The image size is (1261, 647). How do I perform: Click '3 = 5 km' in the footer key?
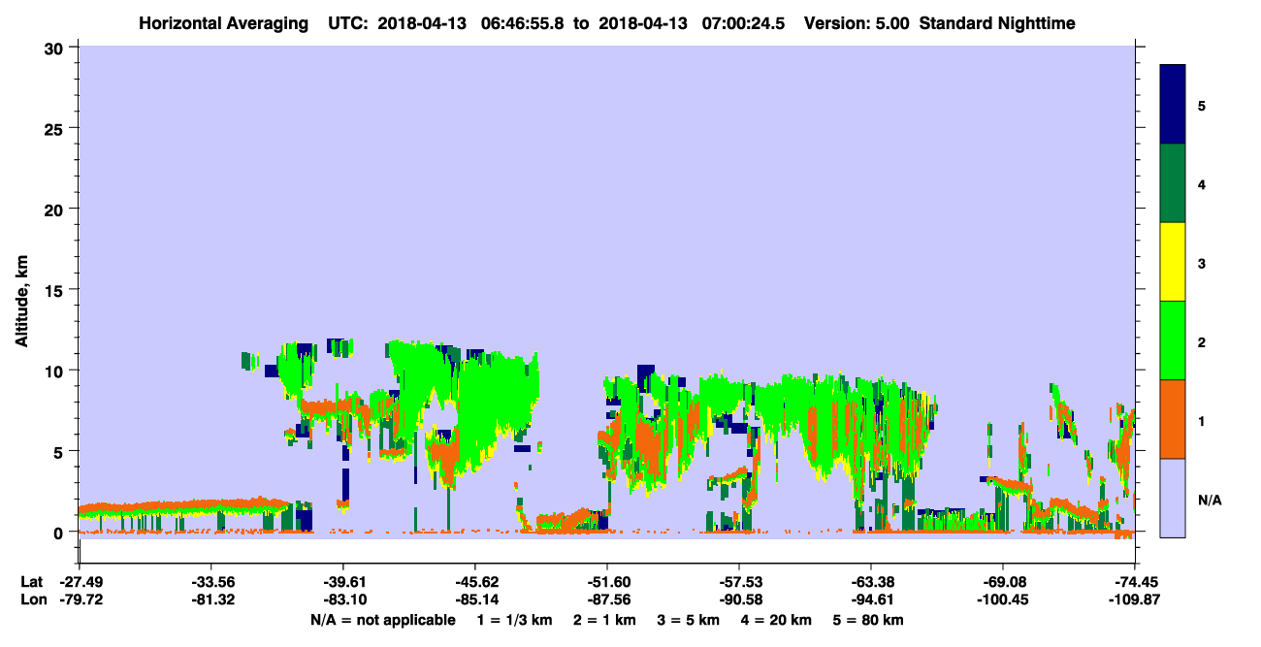tap(690, 620)
